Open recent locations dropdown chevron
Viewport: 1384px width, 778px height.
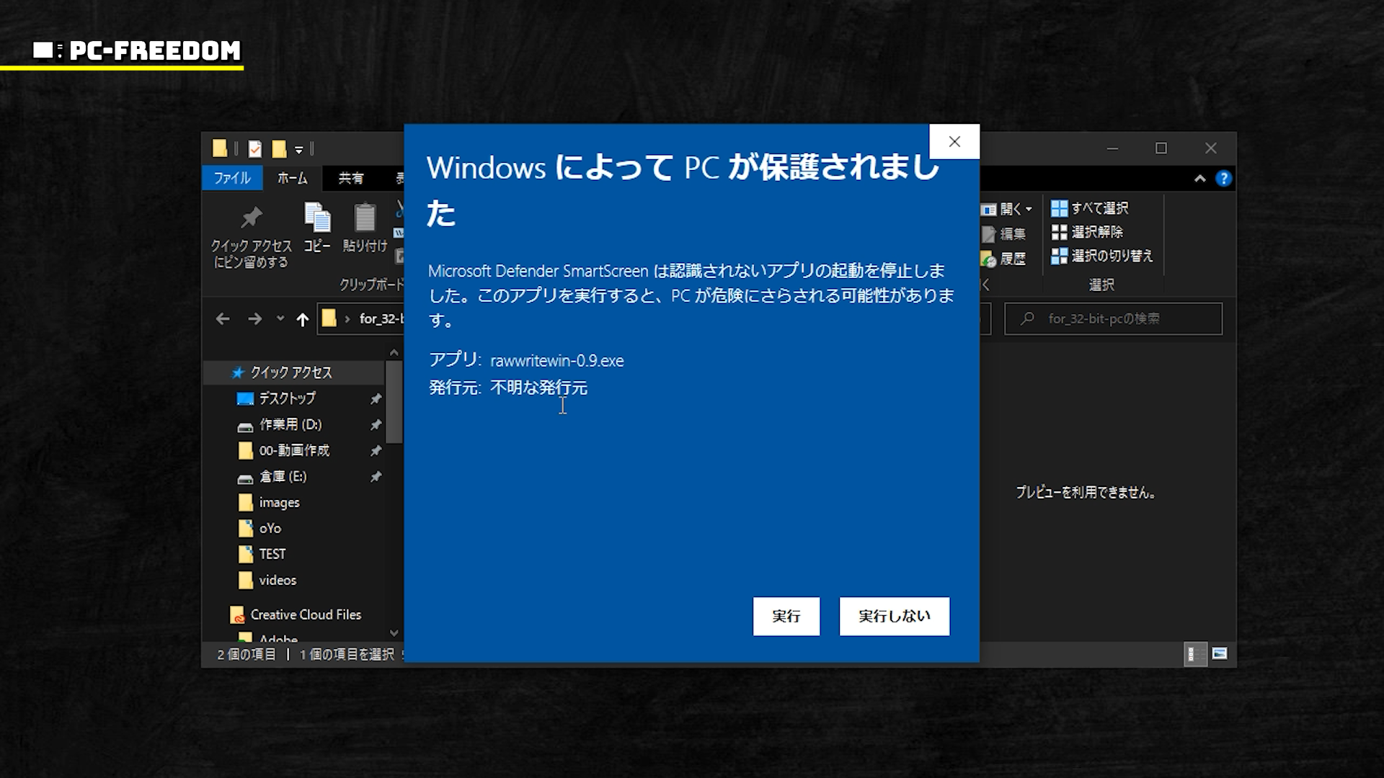click(x=280, y=318)
